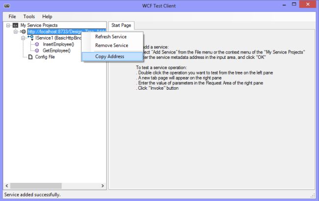The width and height of the screenshot is (319, 201).
Task: Collapse the My Service Projects node
Action: [8, 25]
